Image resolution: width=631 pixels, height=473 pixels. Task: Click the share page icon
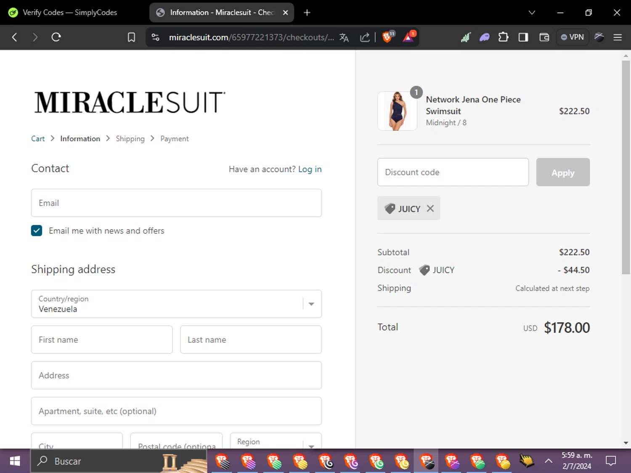[365, 37]
